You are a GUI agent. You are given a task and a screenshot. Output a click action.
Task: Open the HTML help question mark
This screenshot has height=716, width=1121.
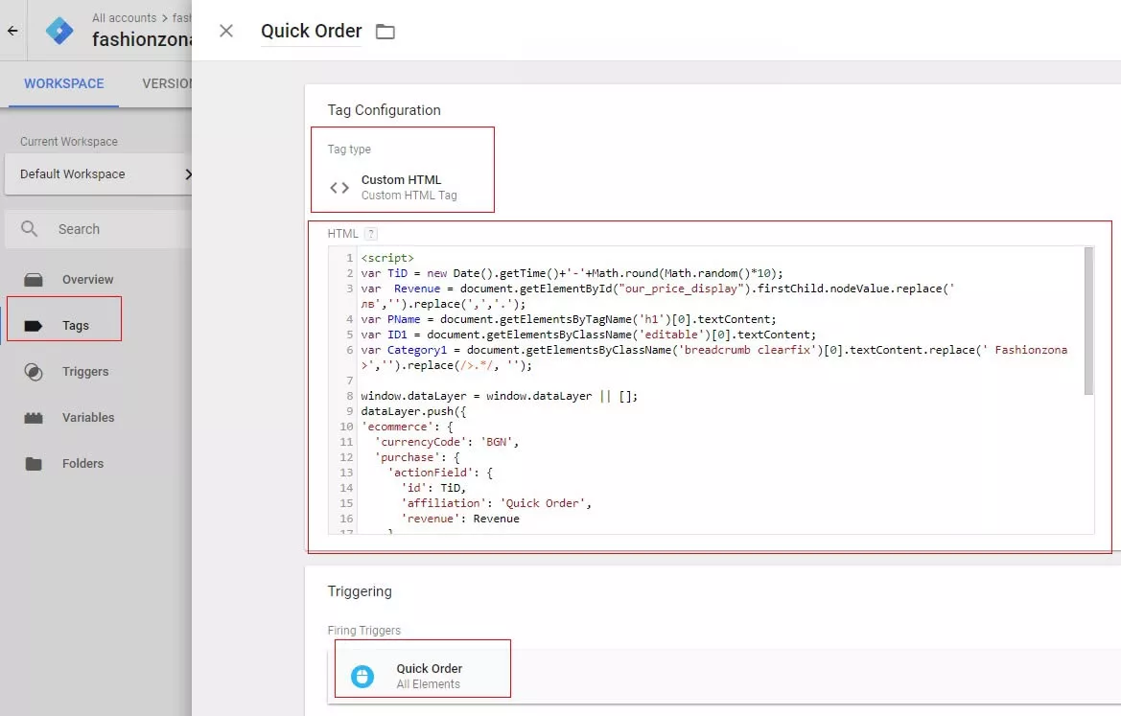coord(370,234)
